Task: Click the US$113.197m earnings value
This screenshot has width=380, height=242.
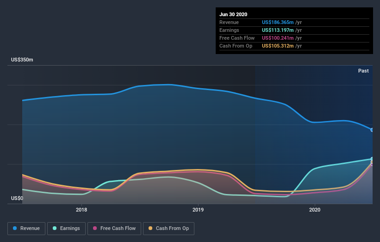Action: click(278, 30)
